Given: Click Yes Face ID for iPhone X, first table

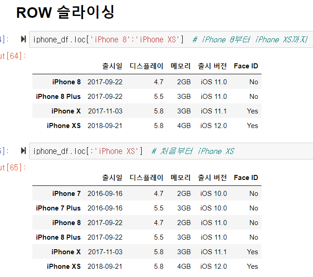Looking at the screenshot, I should click(x=252, y=111).
